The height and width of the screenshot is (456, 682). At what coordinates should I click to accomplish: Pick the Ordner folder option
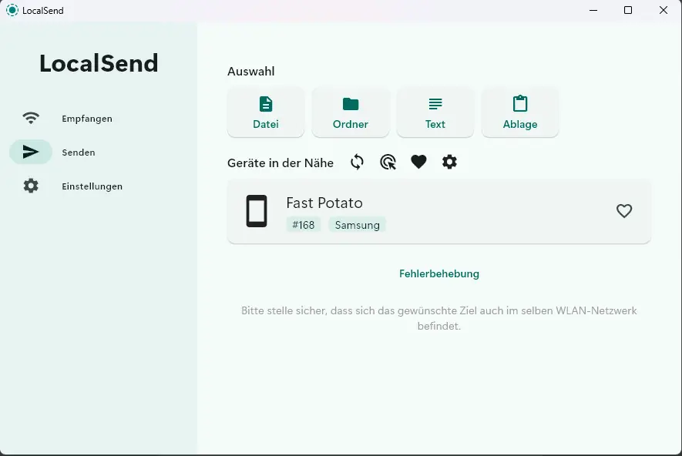click(351, 112)
